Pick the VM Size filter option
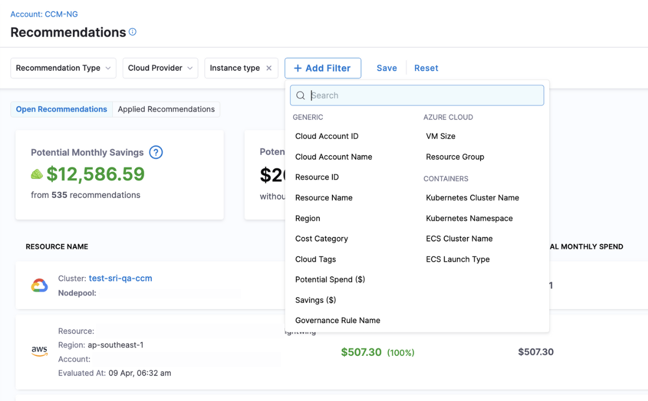This screenshot has height=401, width=648. click(440, 136)
